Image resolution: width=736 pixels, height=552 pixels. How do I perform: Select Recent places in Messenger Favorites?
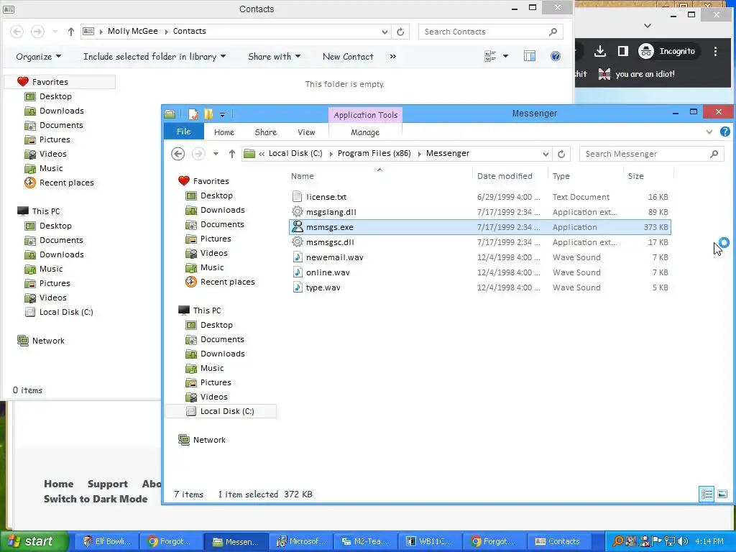pos(221,282)
